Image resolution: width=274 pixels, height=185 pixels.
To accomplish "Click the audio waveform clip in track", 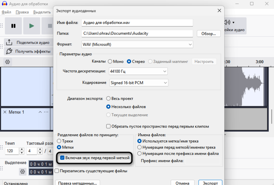I will pos(244,87).
